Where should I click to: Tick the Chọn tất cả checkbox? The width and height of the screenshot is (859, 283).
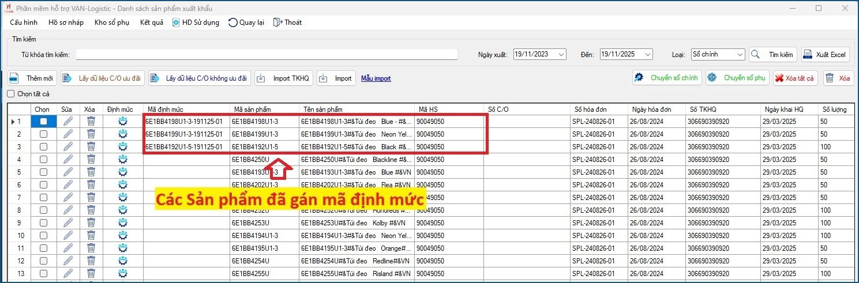(x=11, y=94)
